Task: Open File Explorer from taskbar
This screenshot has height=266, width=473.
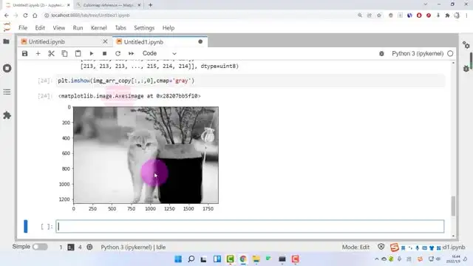Action: pyautogui.click(x=256, y=259)
